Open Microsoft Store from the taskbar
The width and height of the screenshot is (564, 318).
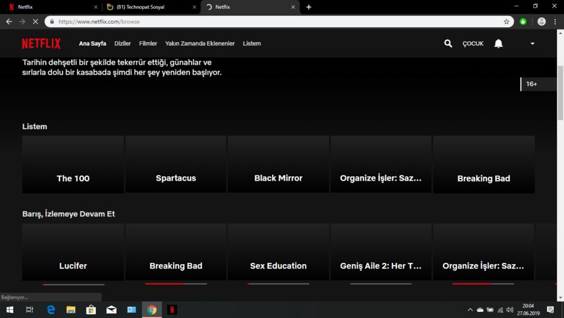(x=91, y=310)
